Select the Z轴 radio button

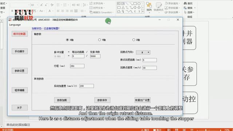pos(134,40)
